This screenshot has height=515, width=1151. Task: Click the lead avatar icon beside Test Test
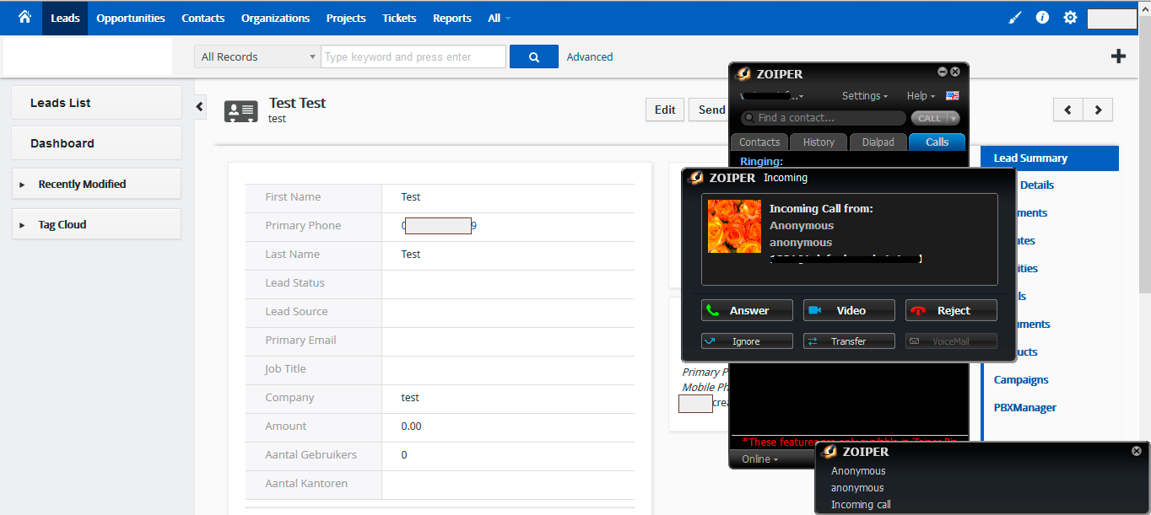point(240,110)
